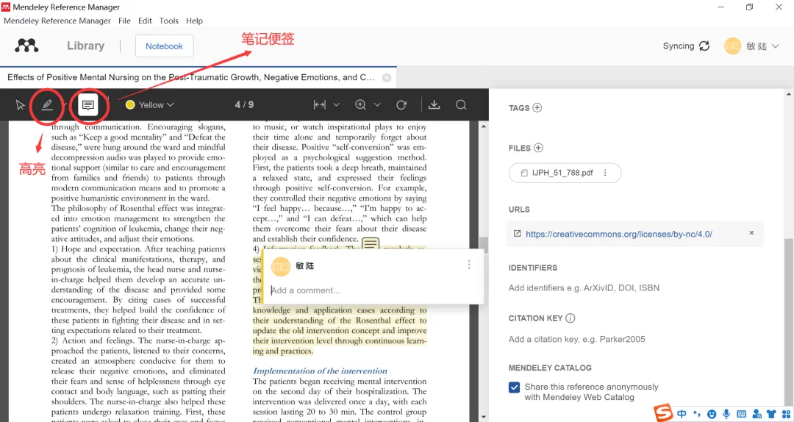Open options menu for IJPH_51_788.pdf
The width and height of the screenshot is (794, 422).
pos(605,173)
